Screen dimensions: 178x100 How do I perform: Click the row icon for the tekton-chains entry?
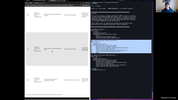click(28, 49)
